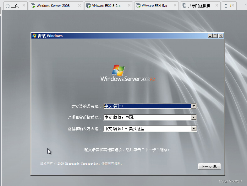Close the 共享的虚拟机 tab

click(217, 6)
